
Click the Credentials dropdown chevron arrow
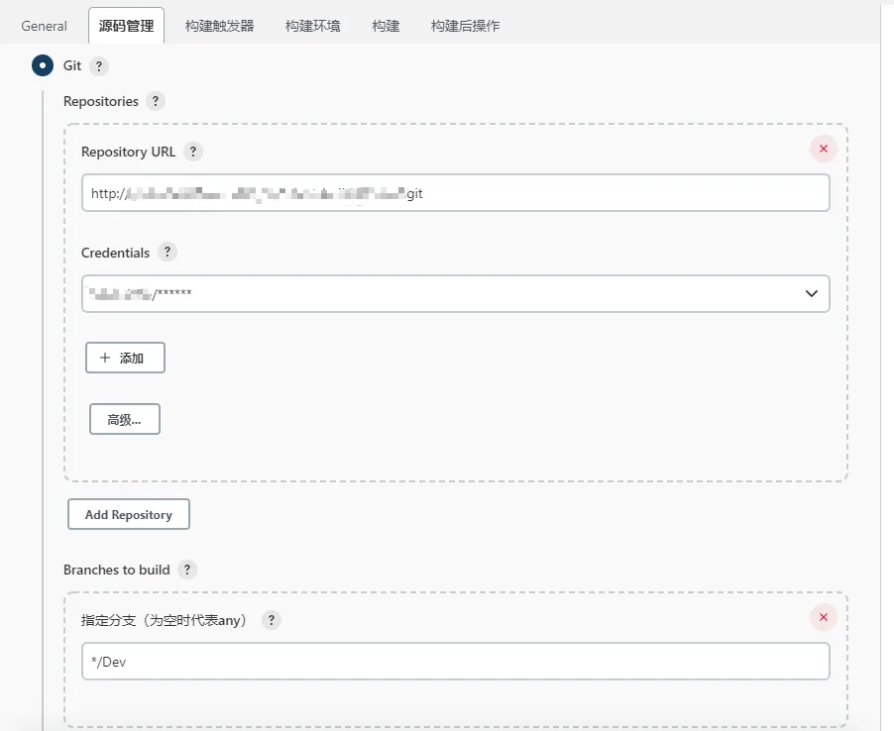[x=811, y=293]
